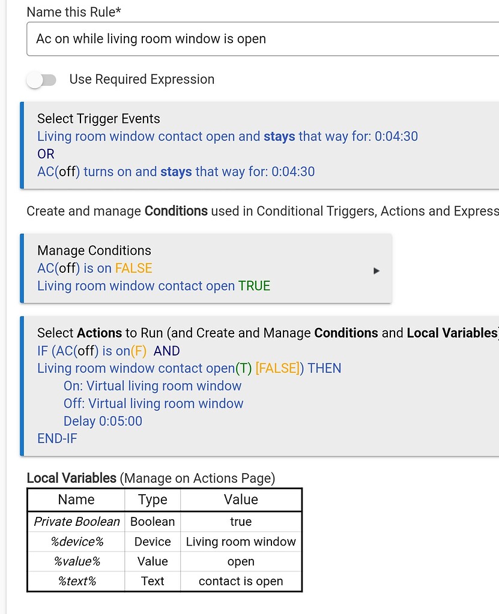
Task: Select the END-IF action line
Action: 57,438
